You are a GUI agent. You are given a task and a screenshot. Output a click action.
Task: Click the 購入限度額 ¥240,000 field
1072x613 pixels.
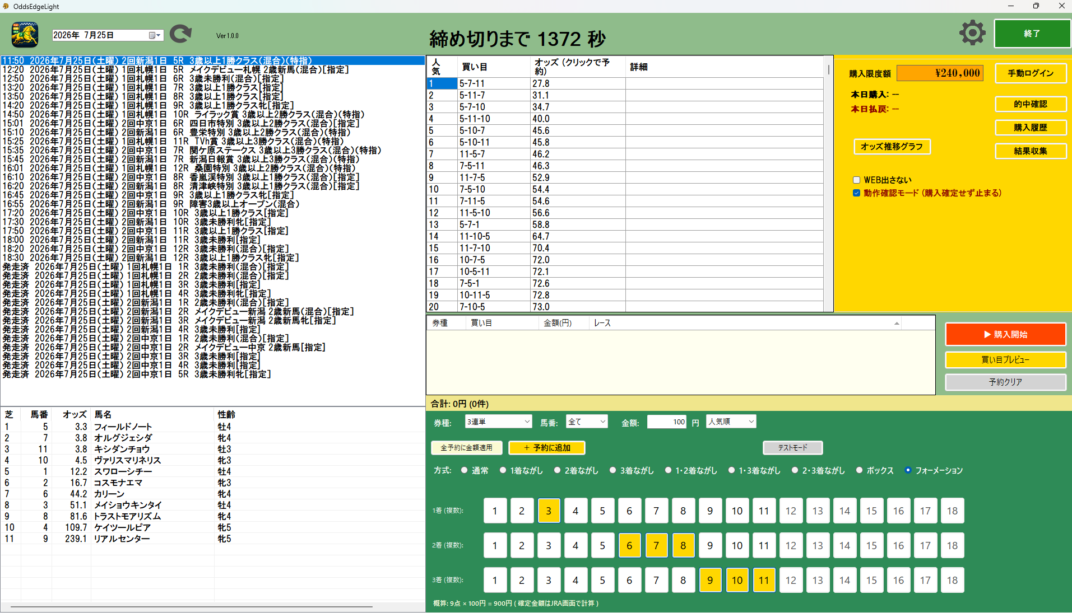940,73
